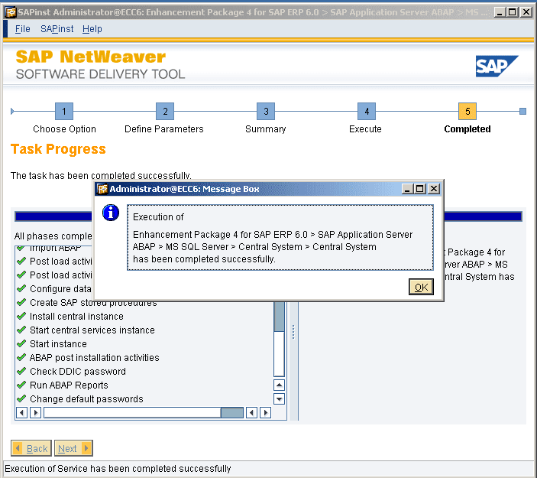Select 'Check DDIC password' phase

click(78, 372)
